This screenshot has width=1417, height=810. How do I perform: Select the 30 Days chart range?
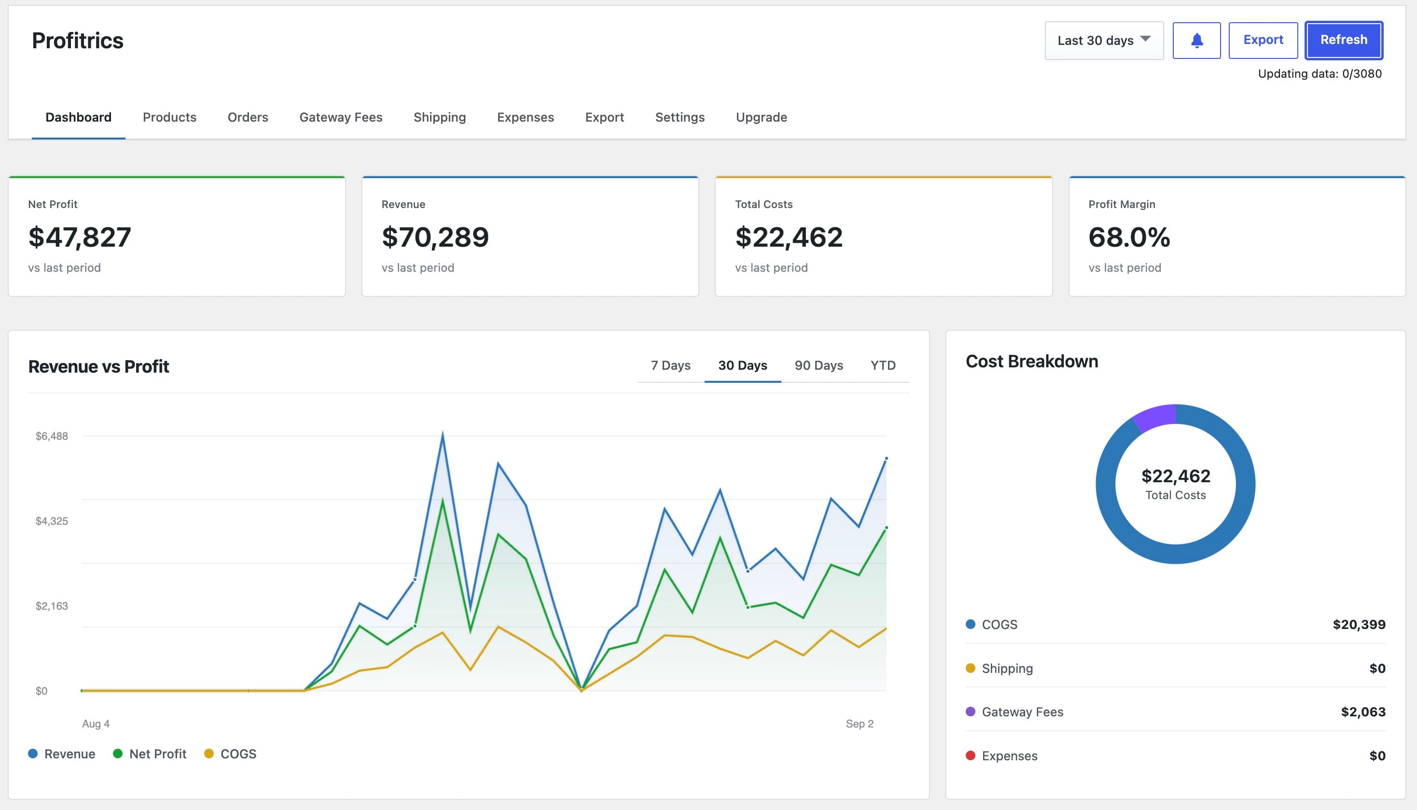point(742,365)
